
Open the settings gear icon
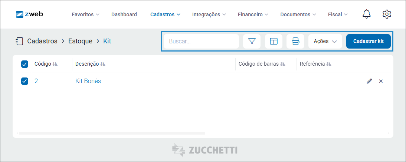pos(387,14)
